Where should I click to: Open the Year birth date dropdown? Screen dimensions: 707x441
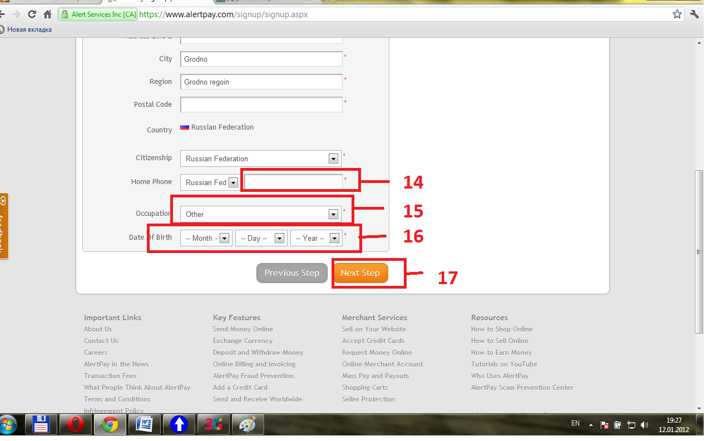[316, 238]
